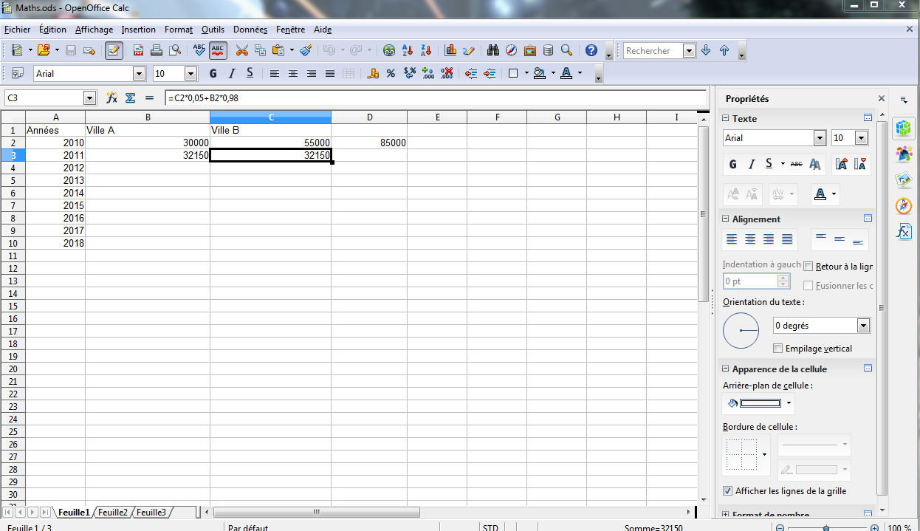
Task: Toggle Retour à la ligne checkbox
Action: point(808,267)
